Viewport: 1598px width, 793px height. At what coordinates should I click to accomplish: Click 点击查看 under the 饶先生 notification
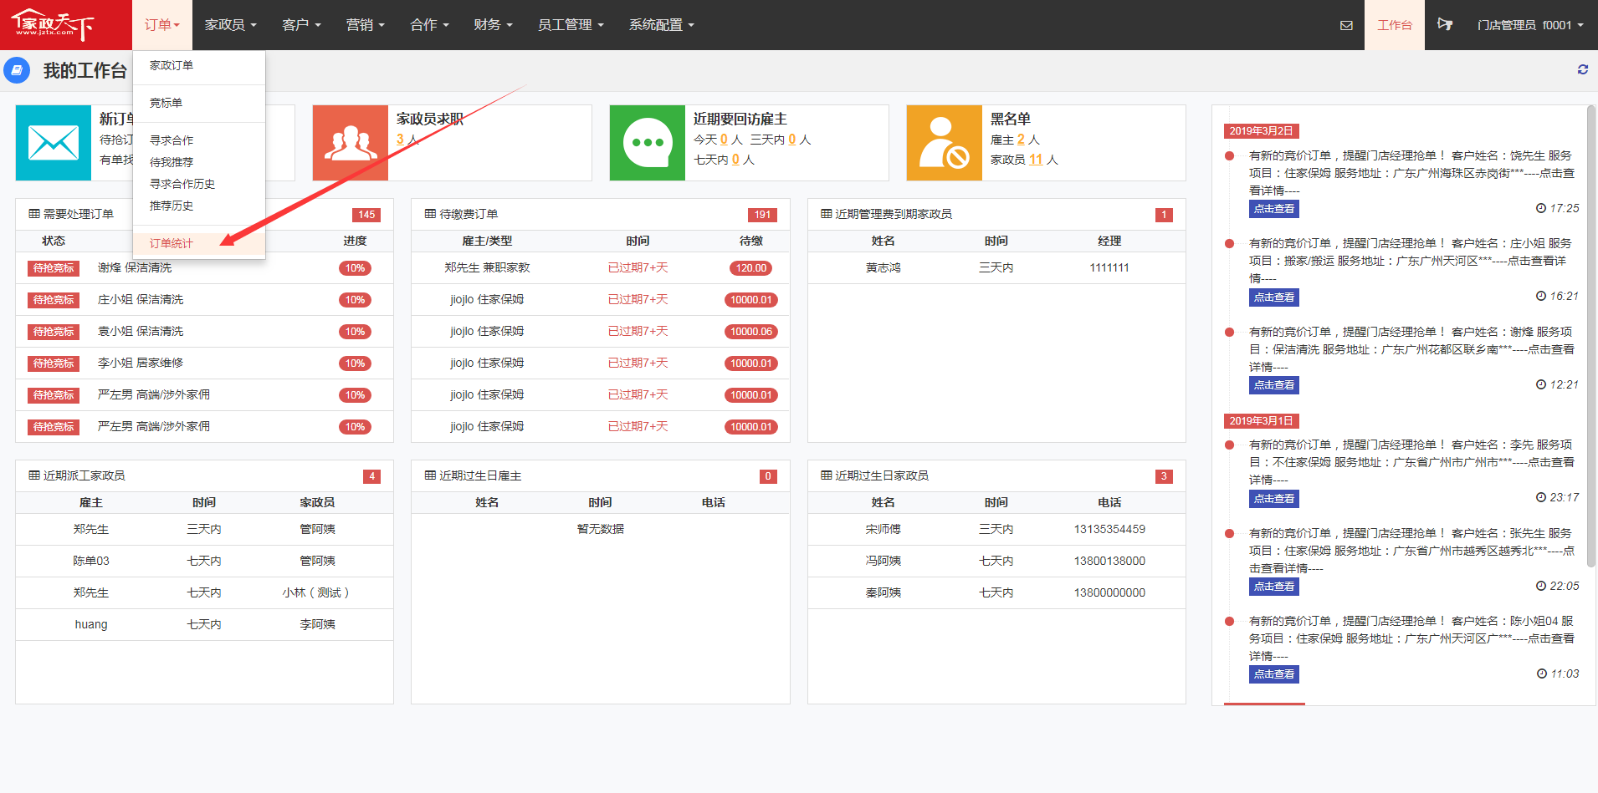[1274, 209]
